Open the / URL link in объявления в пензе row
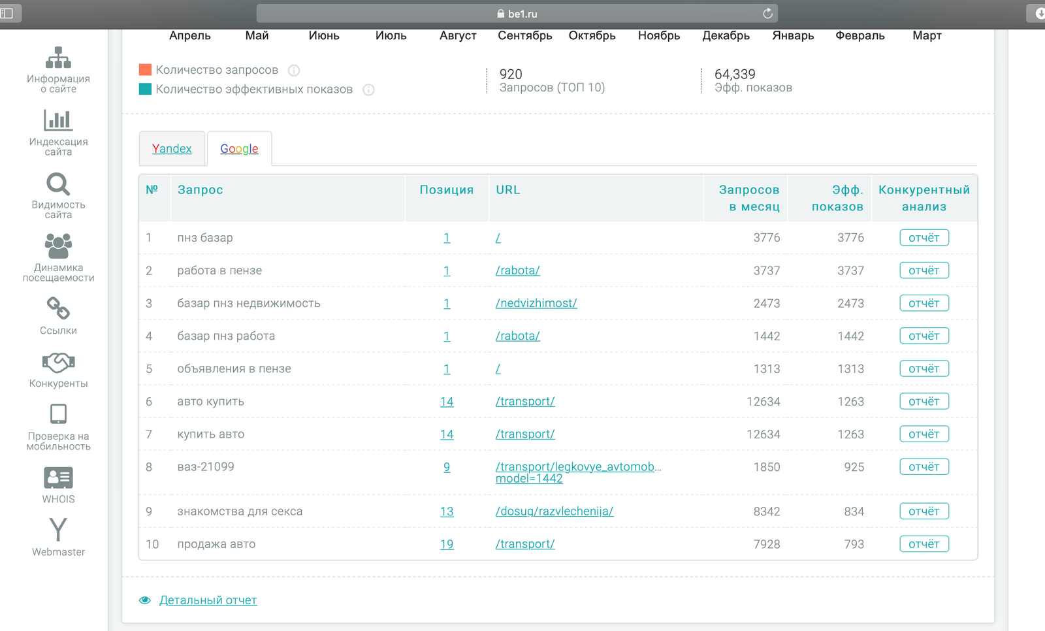 click(x=498, y=368)
